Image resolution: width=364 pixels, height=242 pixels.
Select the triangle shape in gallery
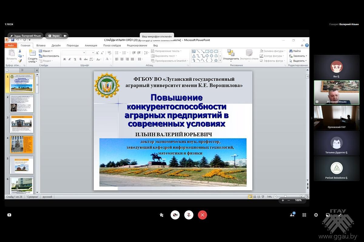(194, 56)
